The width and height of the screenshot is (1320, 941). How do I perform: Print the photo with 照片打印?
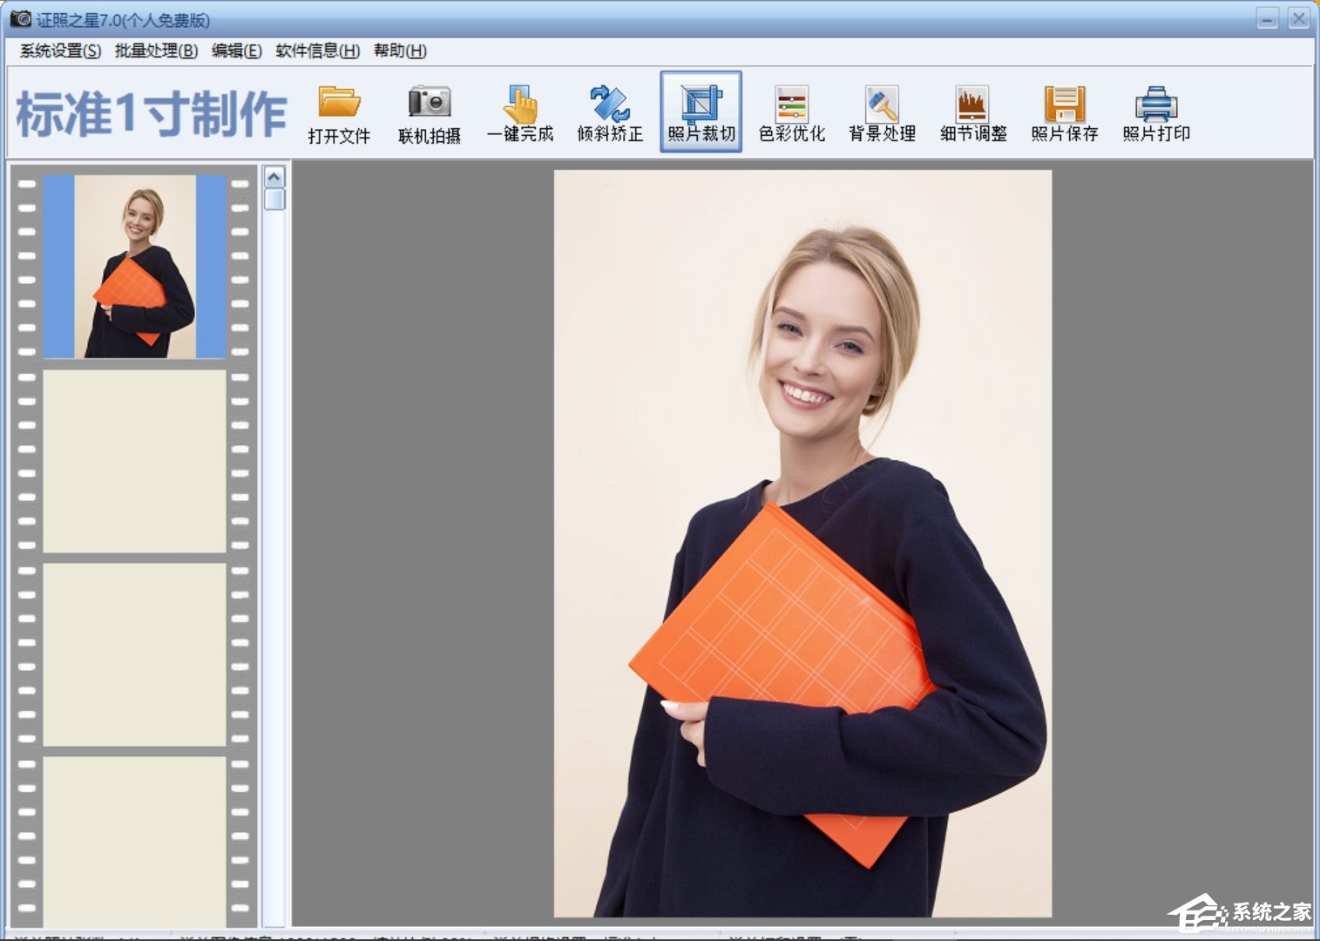coord(1156,113)
